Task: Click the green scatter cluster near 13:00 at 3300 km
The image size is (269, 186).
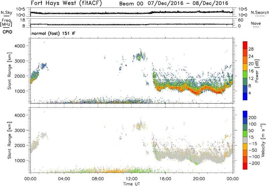Action: coord(139,56)
